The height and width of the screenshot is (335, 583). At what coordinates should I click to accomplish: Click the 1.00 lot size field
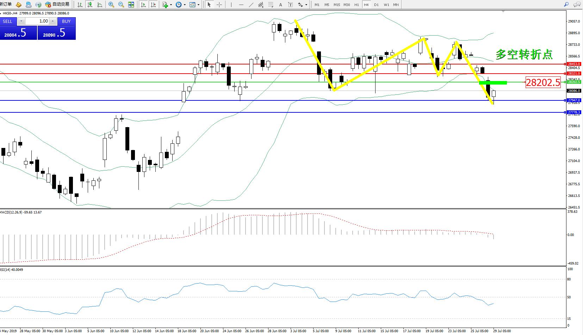[x=37, y=21]
